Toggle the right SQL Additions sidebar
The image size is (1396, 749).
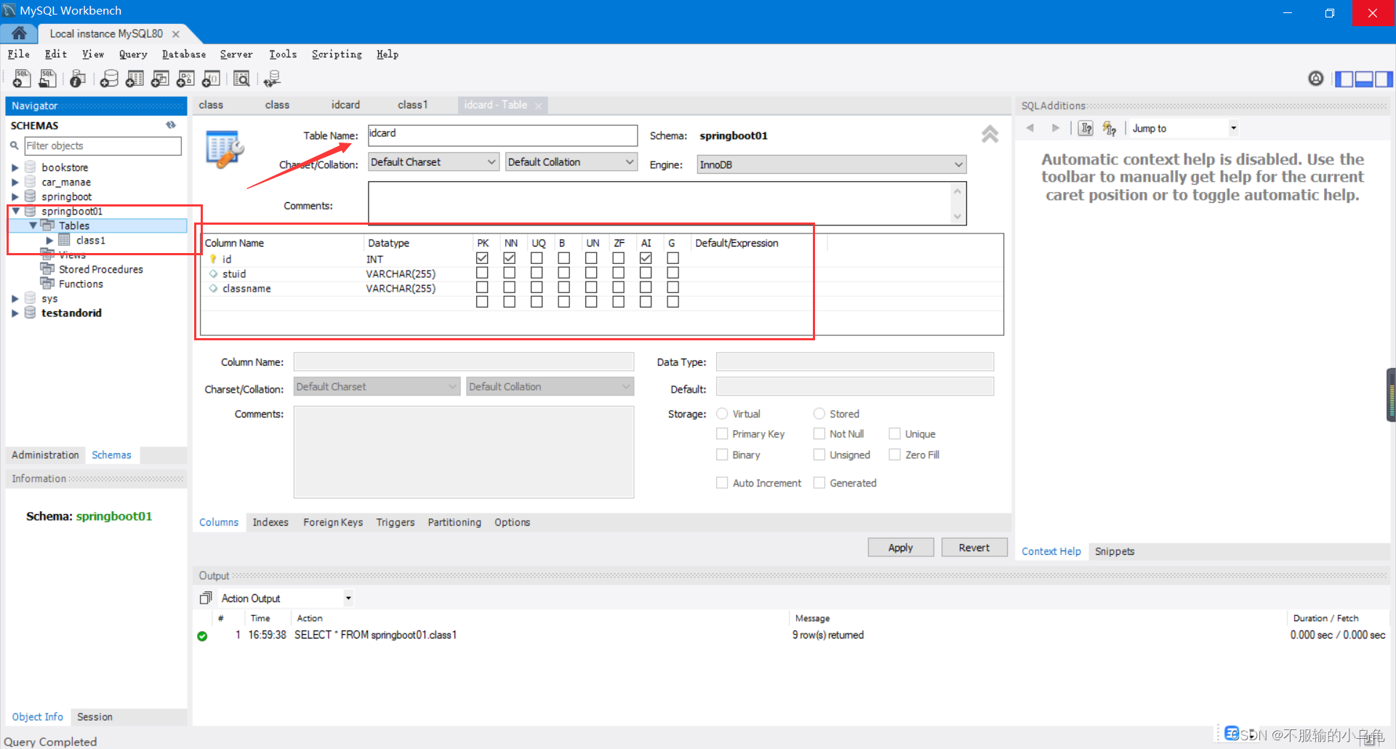(x=1384, y=79)
